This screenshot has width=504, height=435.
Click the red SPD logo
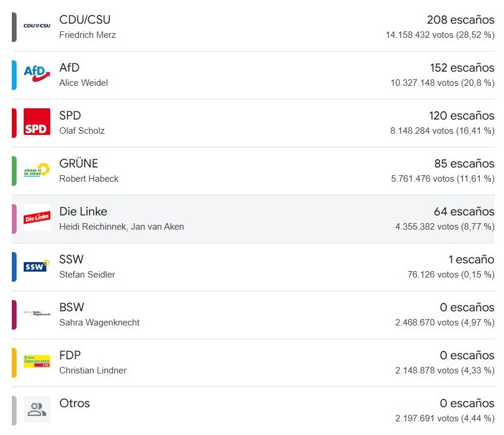point(37,121)
